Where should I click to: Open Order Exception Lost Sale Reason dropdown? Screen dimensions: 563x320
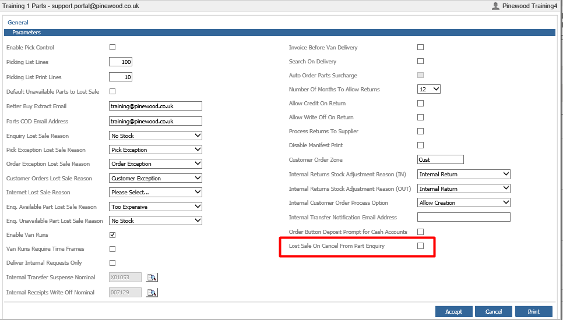point(156,163)
